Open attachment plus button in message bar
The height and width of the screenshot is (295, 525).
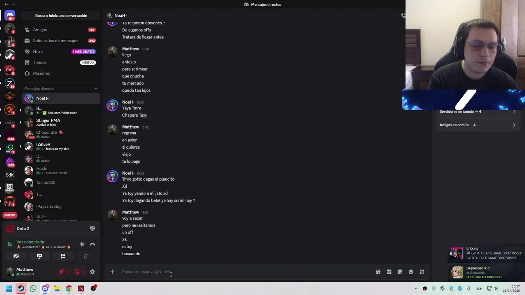tap(112, 272)
